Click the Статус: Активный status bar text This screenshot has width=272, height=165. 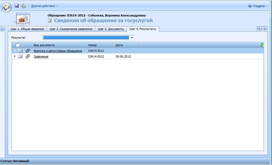pos(14,161)
